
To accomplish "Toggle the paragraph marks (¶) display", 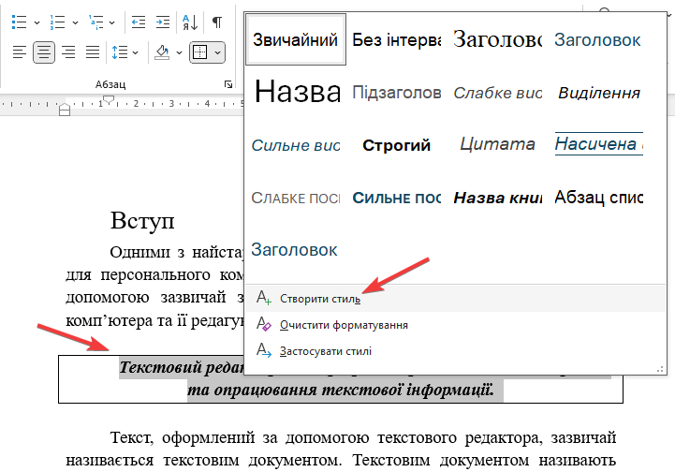I will point(217,22).
